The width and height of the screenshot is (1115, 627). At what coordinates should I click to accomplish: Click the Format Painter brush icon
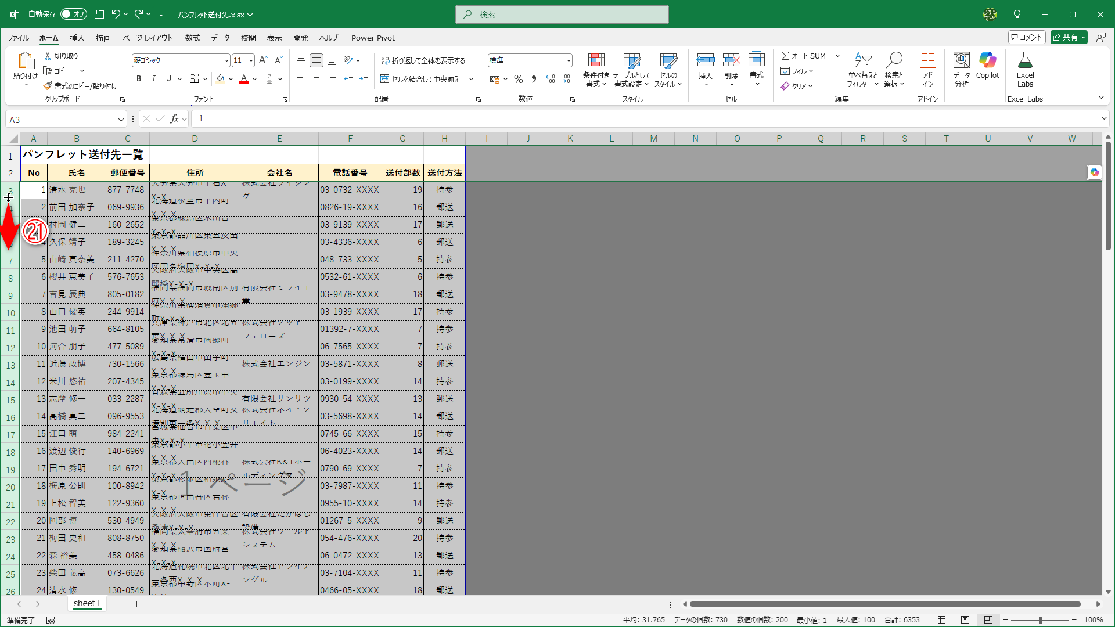point(48,86)
